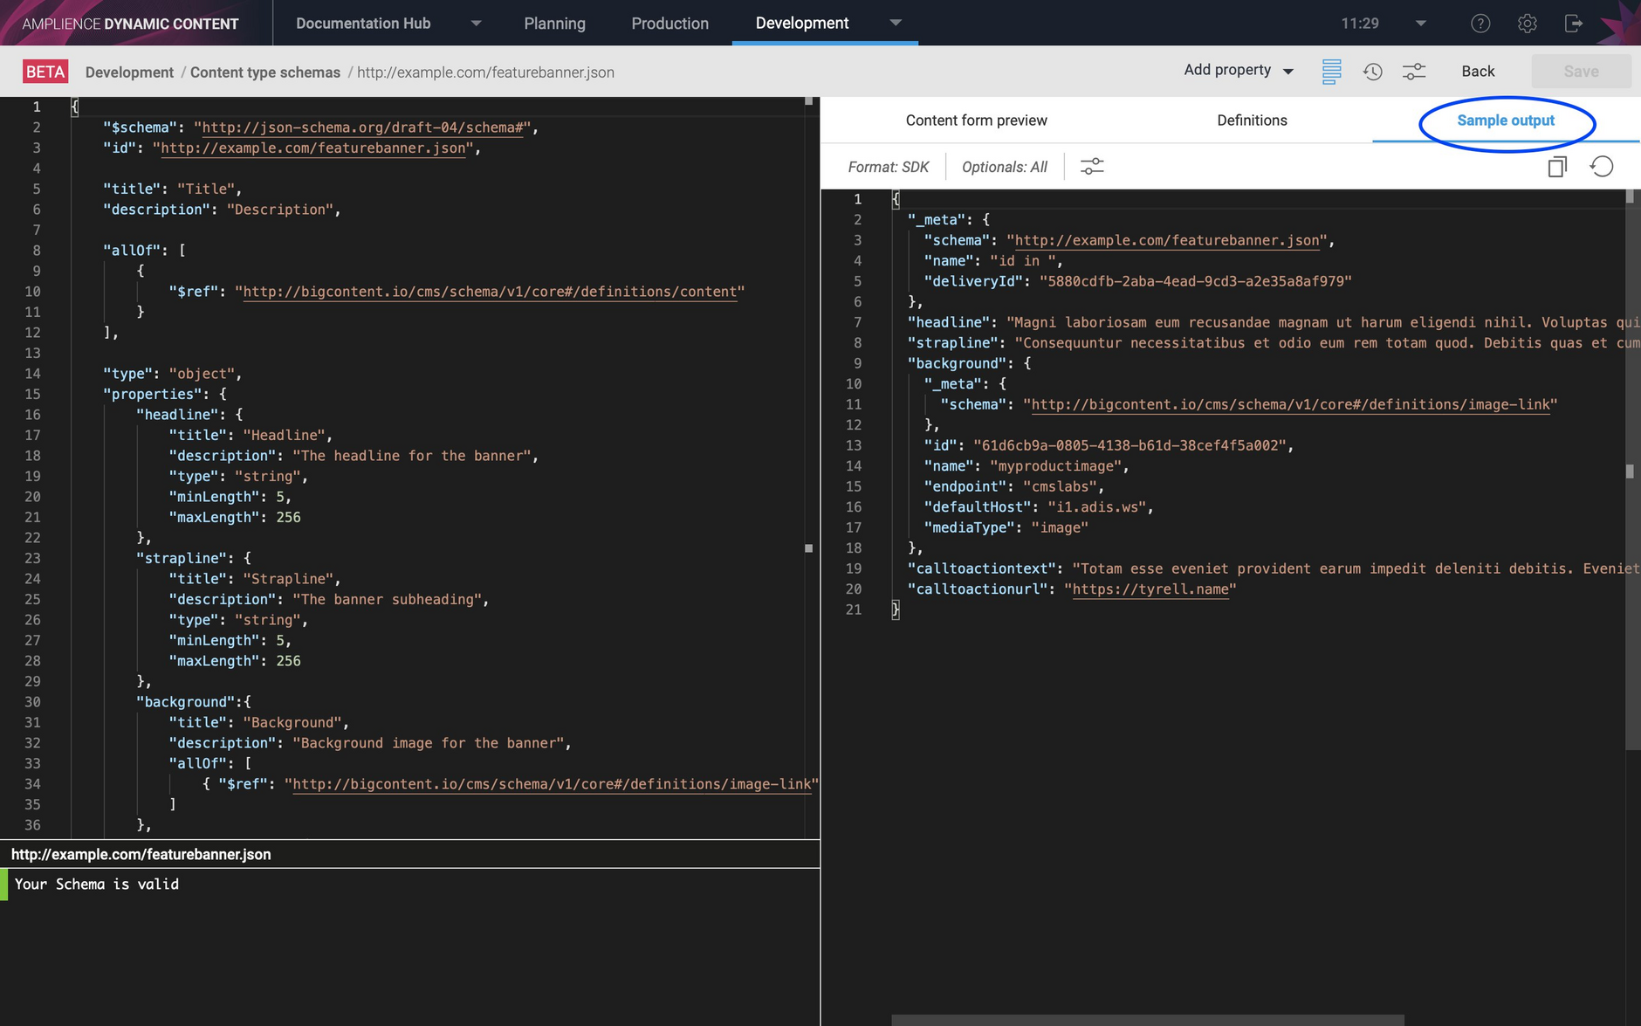Open editor settings sliders icon beside Back
This screenshot has width=1641, height=1026.
point(1414,72)
